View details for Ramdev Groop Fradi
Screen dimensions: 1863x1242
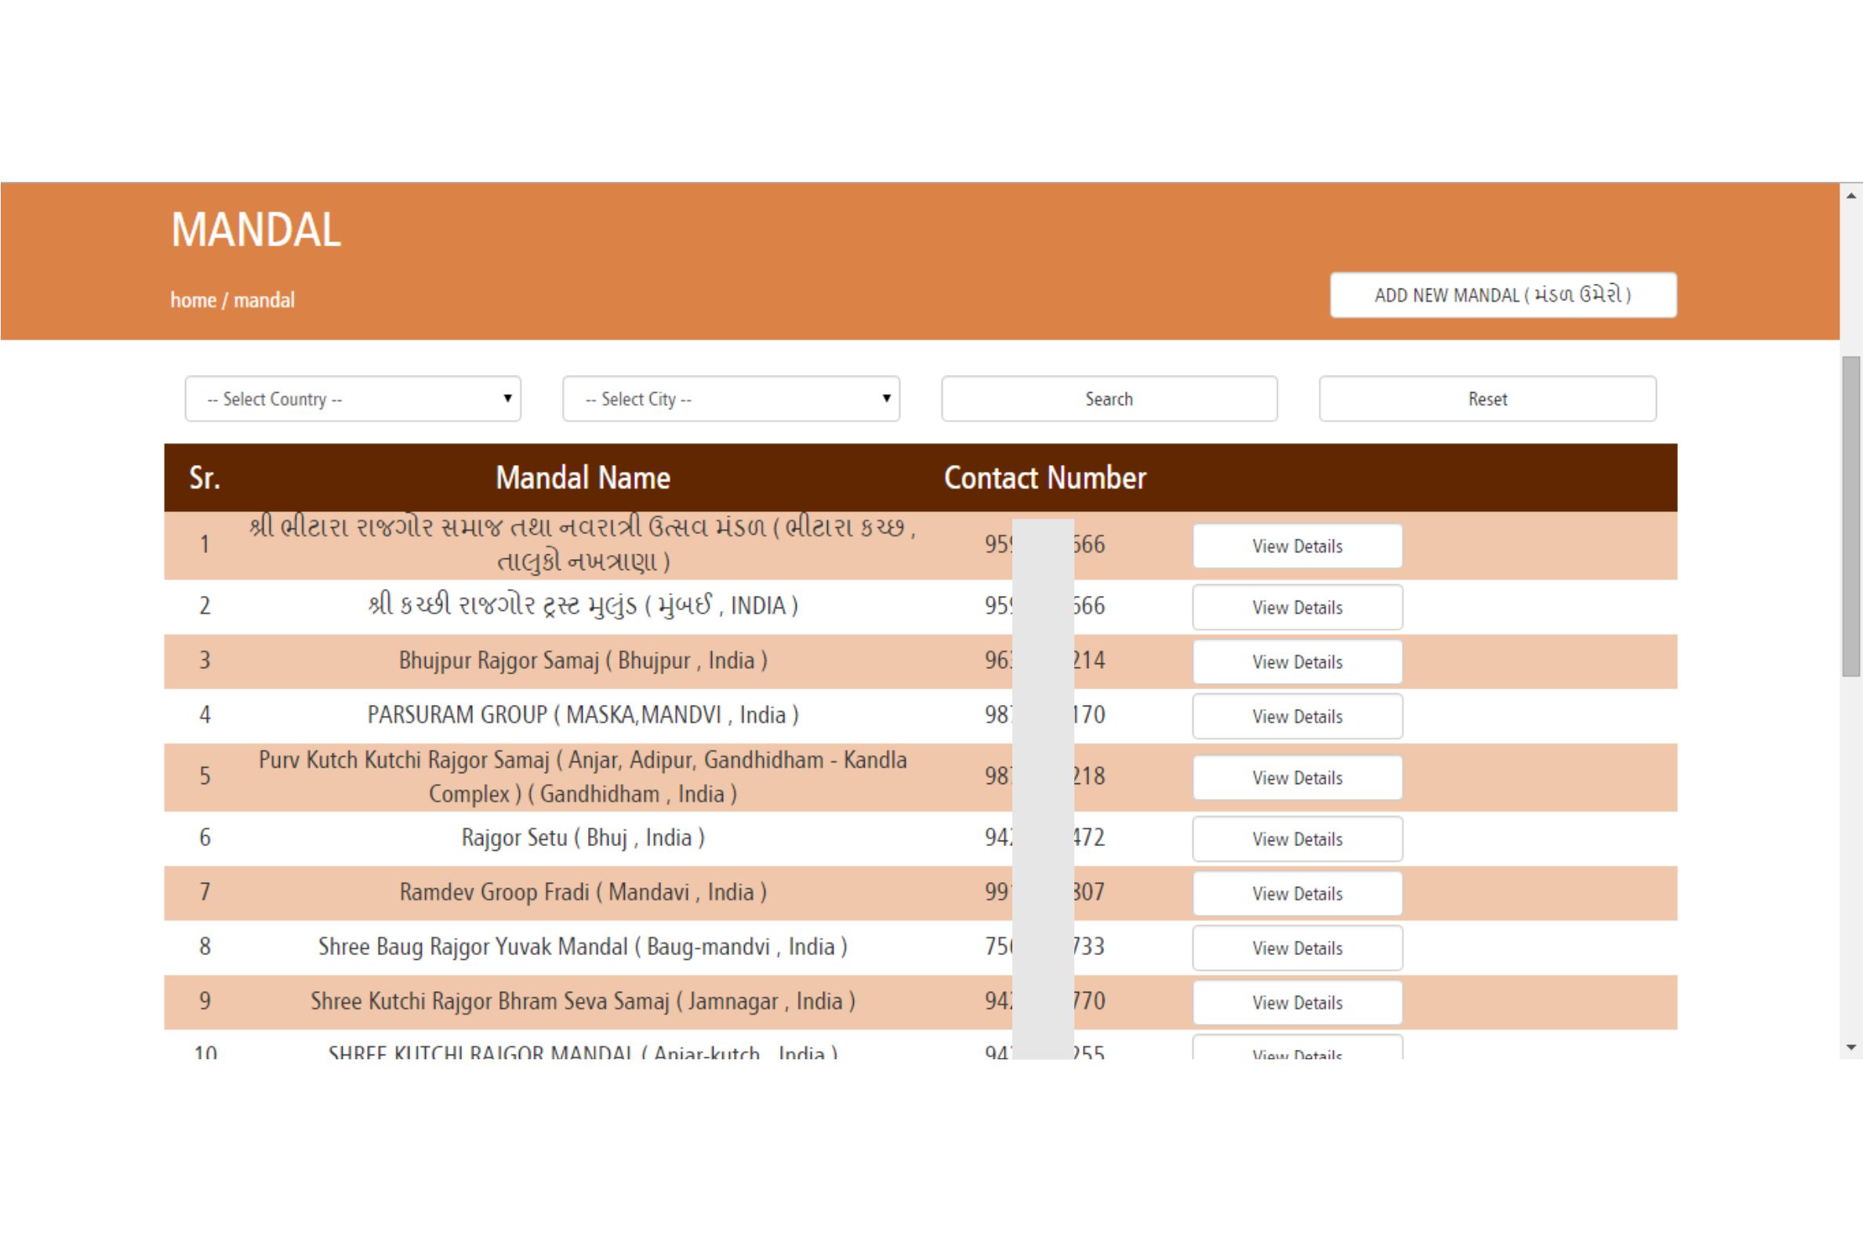pos(1298,892)
